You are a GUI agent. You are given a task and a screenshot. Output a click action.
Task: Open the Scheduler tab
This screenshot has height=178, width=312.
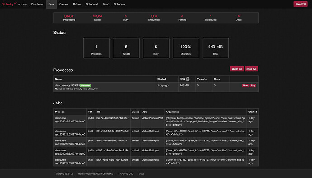click(x=119, y=4)
